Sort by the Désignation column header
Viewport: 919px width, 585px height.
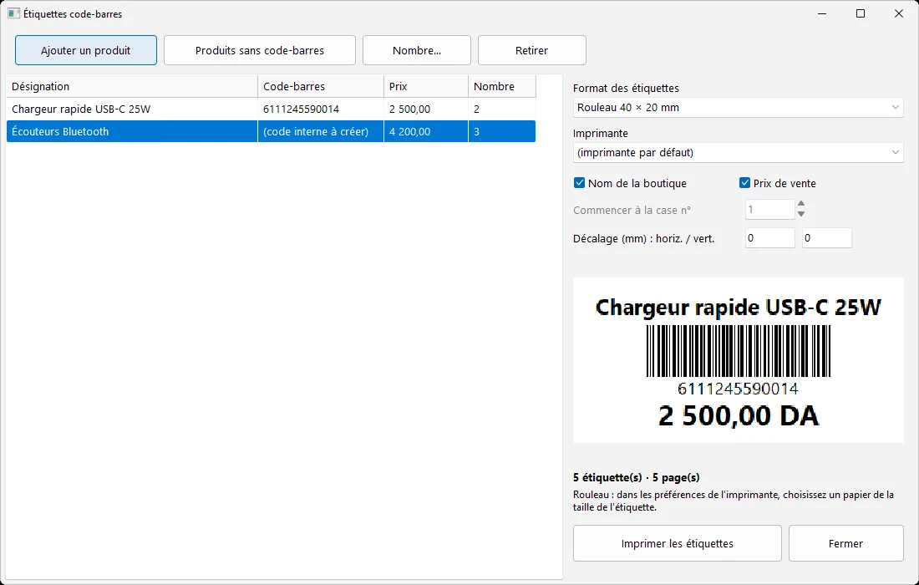(132, 86)
